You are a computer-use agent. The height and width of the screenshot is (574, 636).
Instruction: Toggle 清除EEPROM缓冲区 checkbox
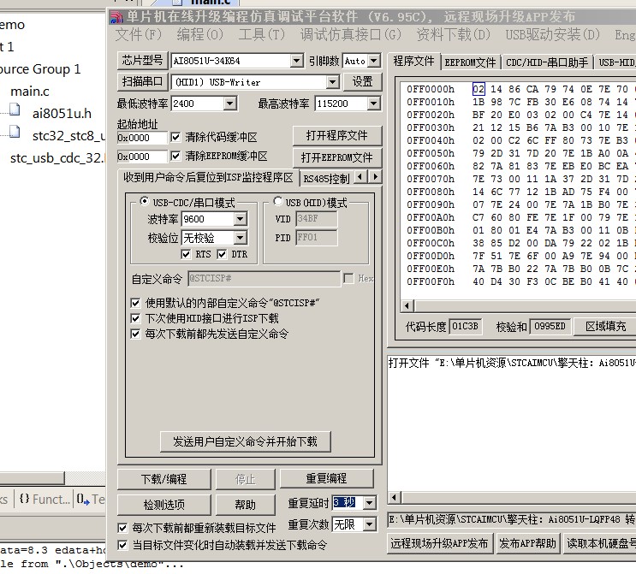(175, 156)
